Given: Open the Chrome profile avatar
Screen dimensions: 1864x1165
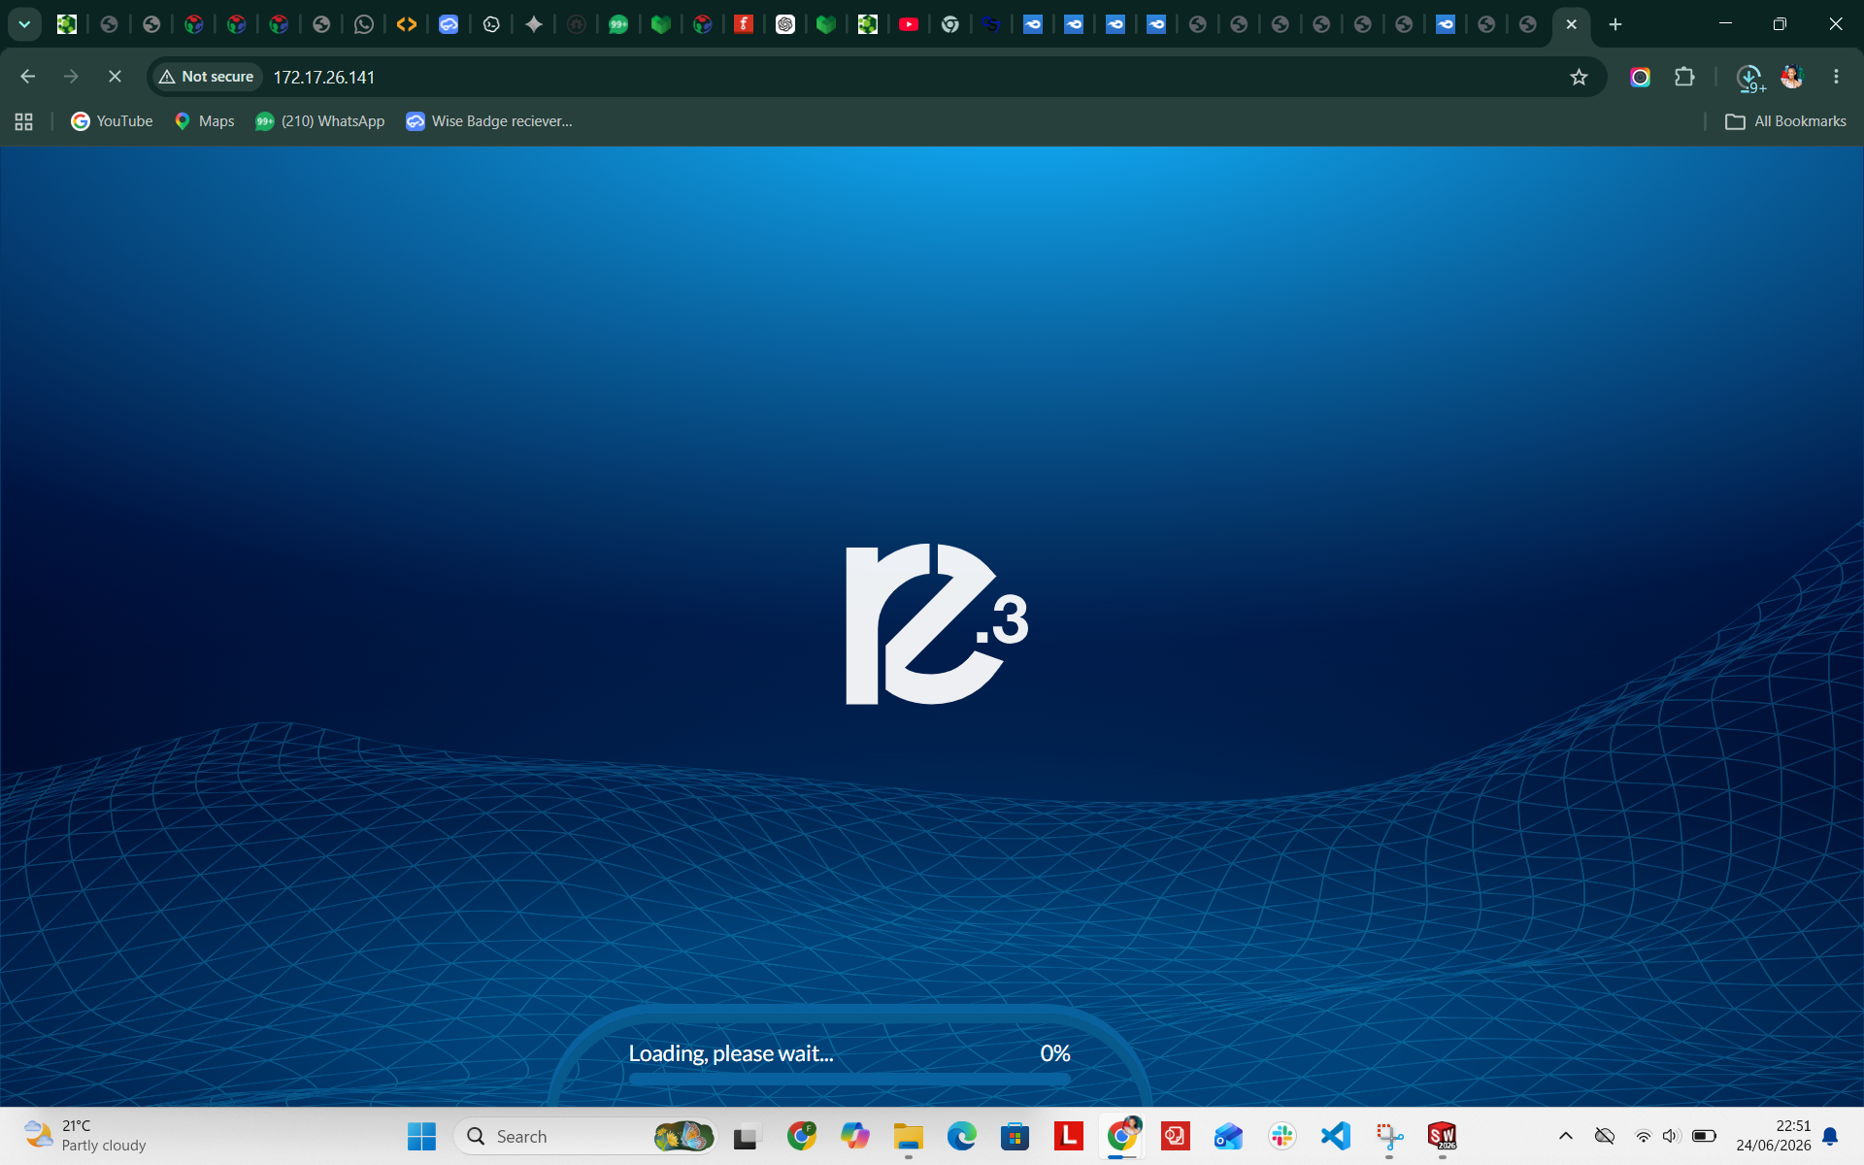Looking at the screenshot, I should (x=1792, y=77).
